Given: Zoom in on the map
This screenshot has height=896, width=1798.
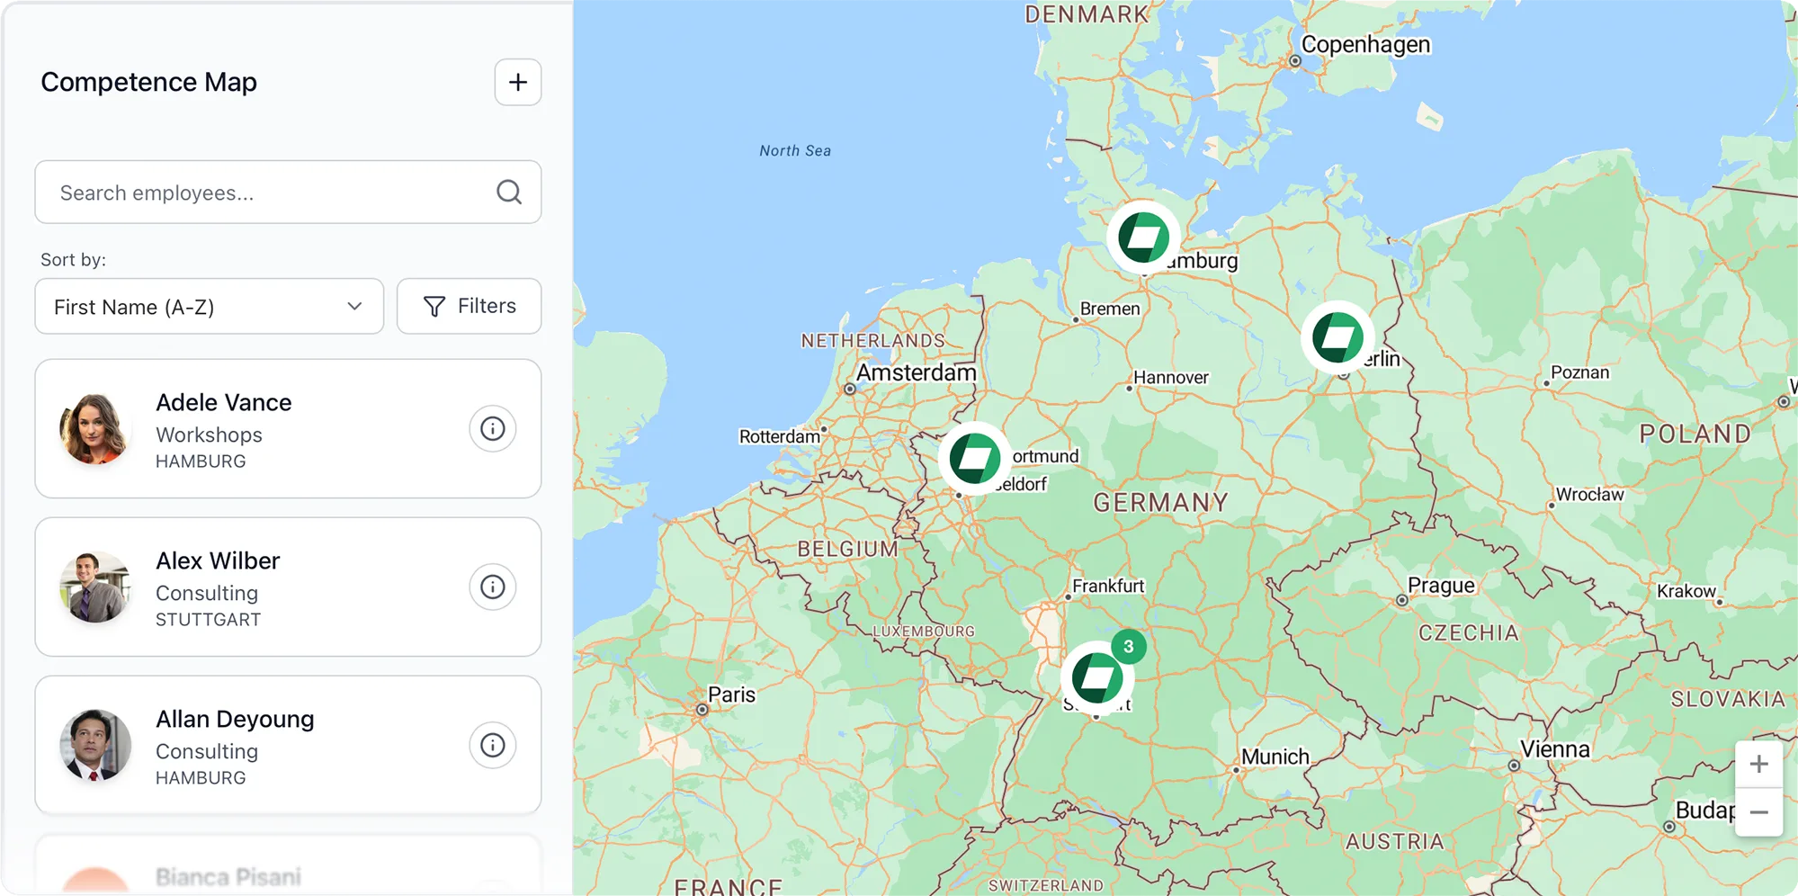Looking at the screenshot, I should [x=1758, y=765].
